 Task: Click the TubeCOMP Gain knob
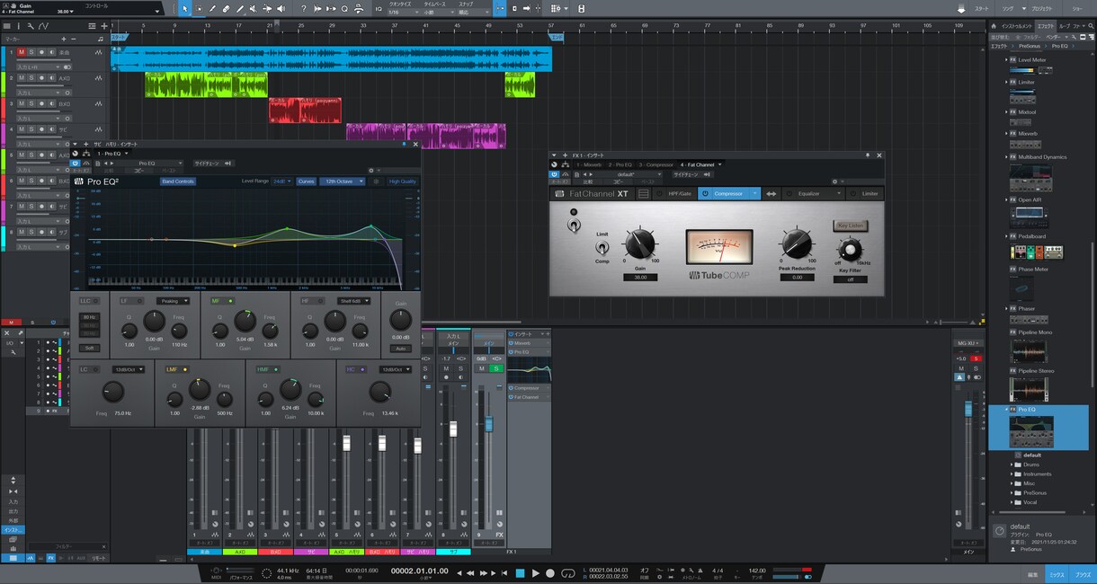coord(640,243)
